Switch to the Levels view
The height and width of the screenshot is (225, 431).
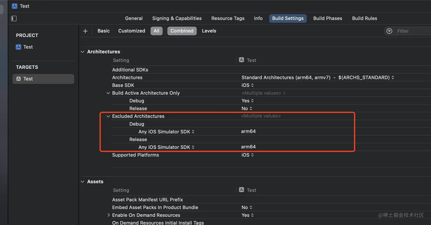pyautogui.click(x=209, y=31)
